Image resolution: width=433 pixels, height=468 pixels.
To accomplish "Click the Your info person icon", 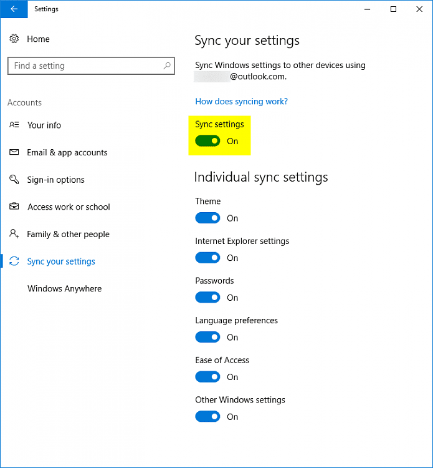I will [x=14, y=125].
